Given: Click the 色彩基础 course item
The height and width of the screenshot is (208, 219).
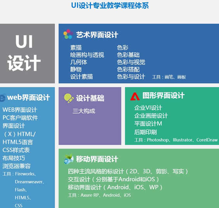Looking at the screenshot, I should [128, 55].
